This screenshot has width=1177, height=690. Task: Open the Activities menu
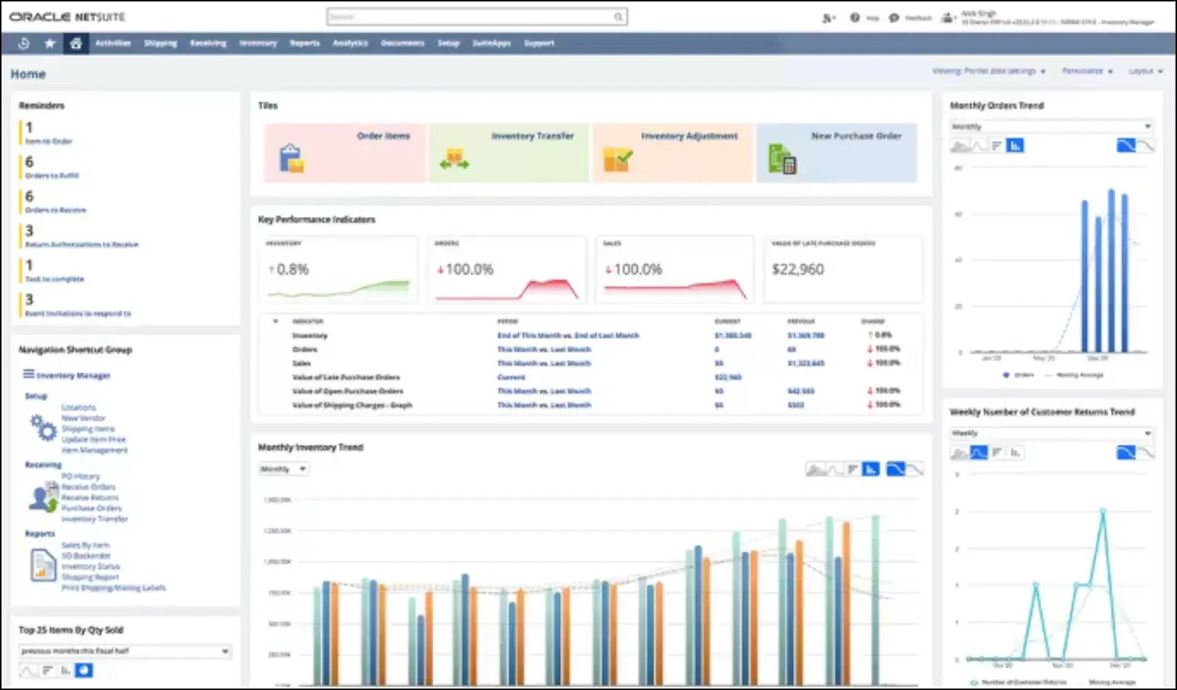pyautogui.click(x=113, y=44)
